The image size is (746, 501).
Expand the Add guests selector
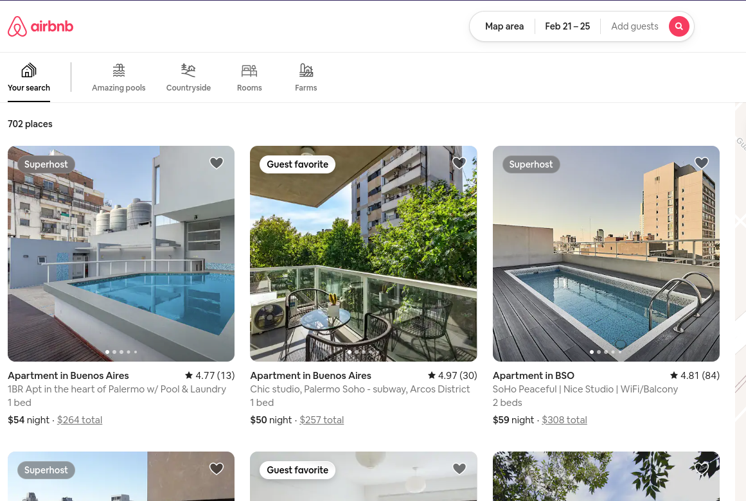click(634, 26)
